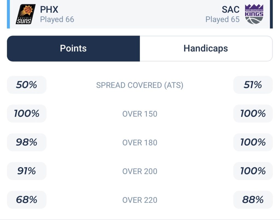Choose PHX 91% Over 200 stat

tap(27, 171)
